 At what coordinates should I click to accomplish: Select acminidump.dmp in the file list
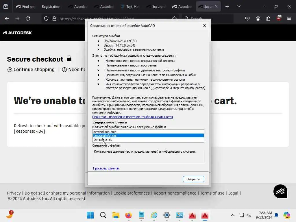click(x=148, y=132)
